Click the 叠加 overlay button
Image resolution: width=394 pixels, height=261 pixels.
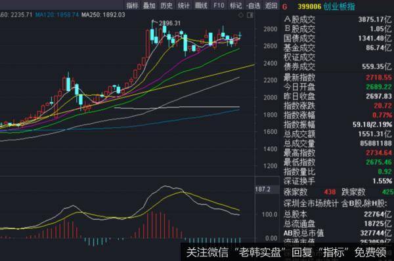[x=149, y=5]
